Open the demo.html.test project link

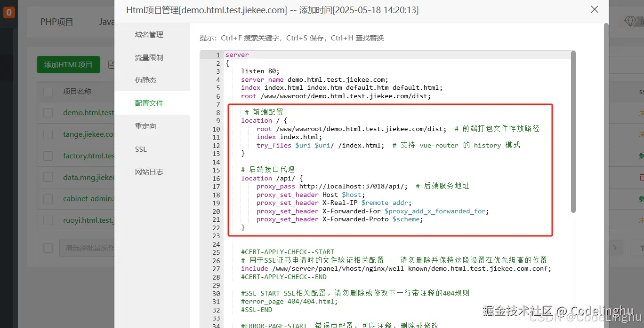89,113
